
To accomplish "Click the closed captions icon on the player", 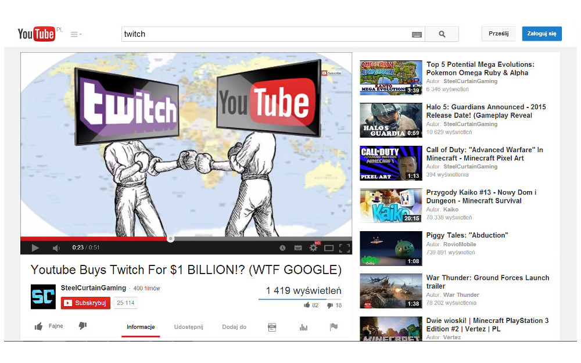I will click(298, 248).
